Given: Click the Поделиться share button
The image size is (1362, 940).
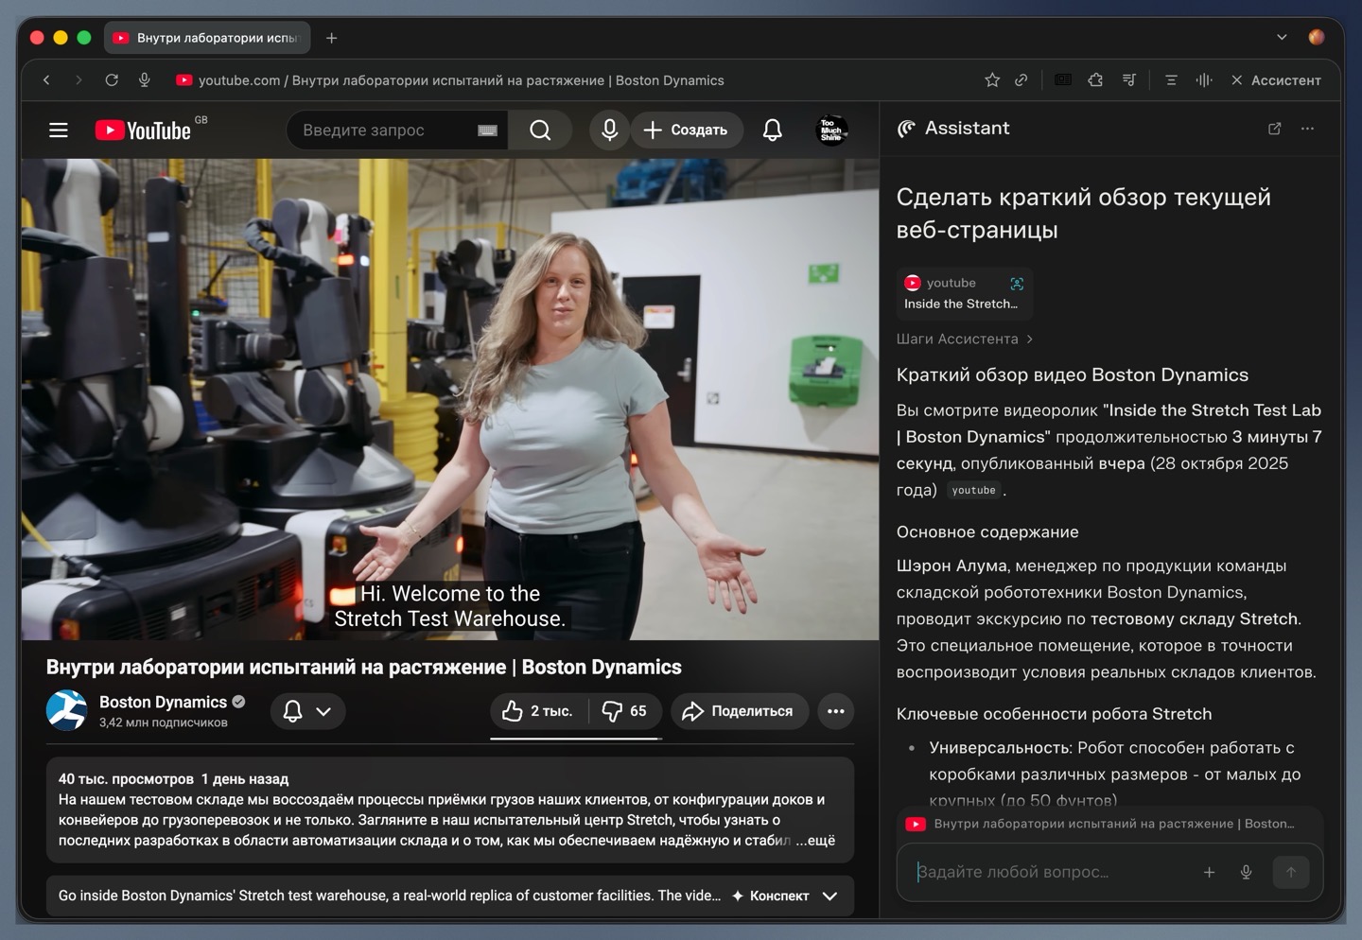Looking at the screenshot, I should [739, 711].
